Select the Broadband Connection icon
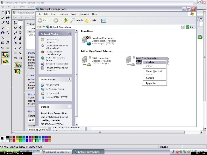This screenshot has width=207, height=155. click(x=85, y=40)
